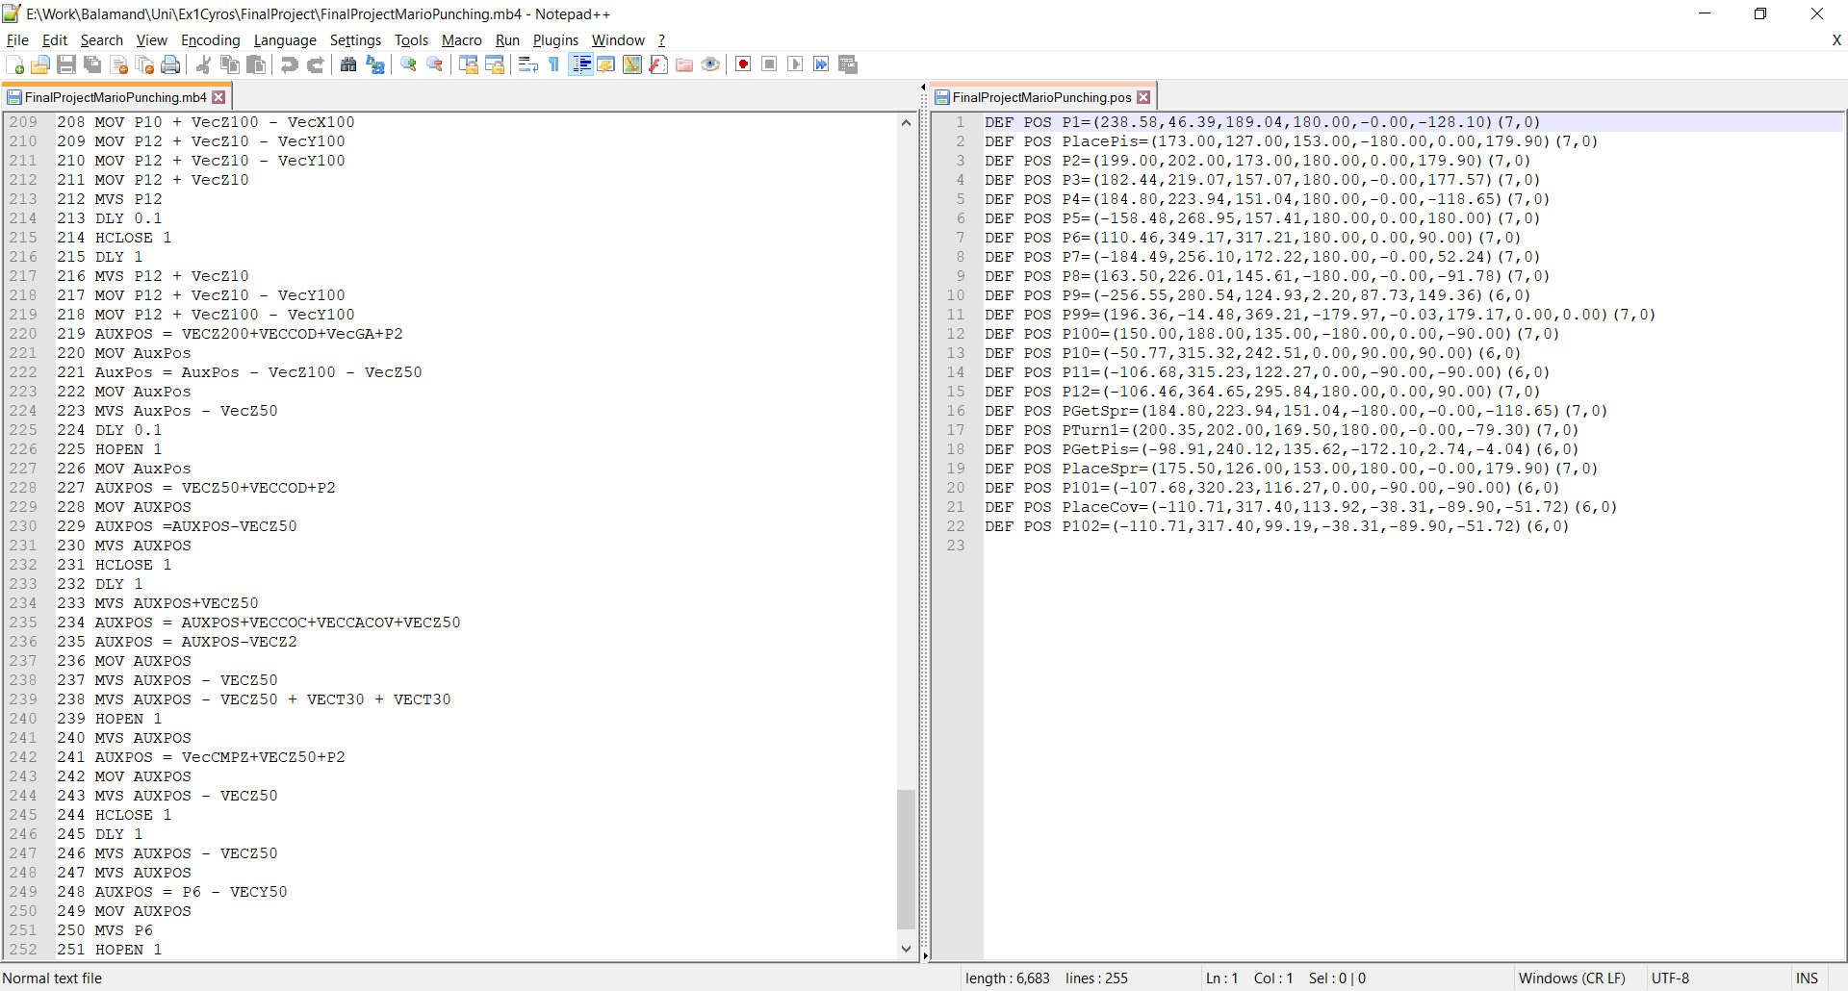Close the FinalProjectMarioPunching.pos tab
Screen dimensions: 1848x991
[1143, 97]
